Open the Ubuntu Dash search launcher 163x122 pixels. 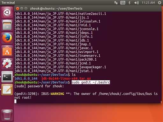pos(7,12)
